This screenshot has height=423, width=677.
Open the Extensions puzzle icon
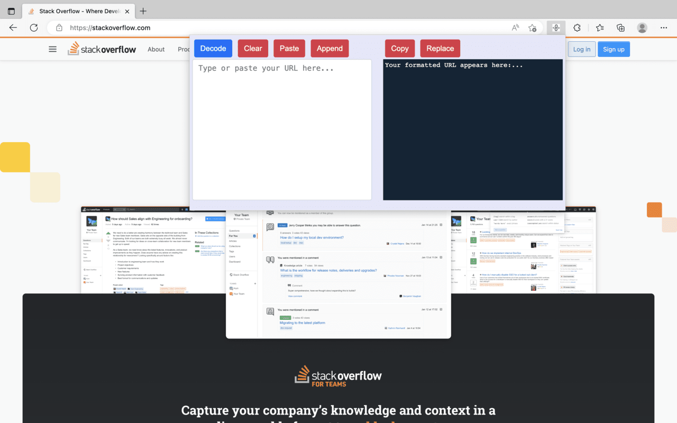(577, 28)
